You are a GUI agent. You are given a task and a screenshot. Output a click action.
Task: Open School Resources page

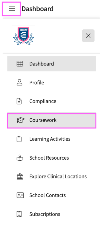(52, 158)
